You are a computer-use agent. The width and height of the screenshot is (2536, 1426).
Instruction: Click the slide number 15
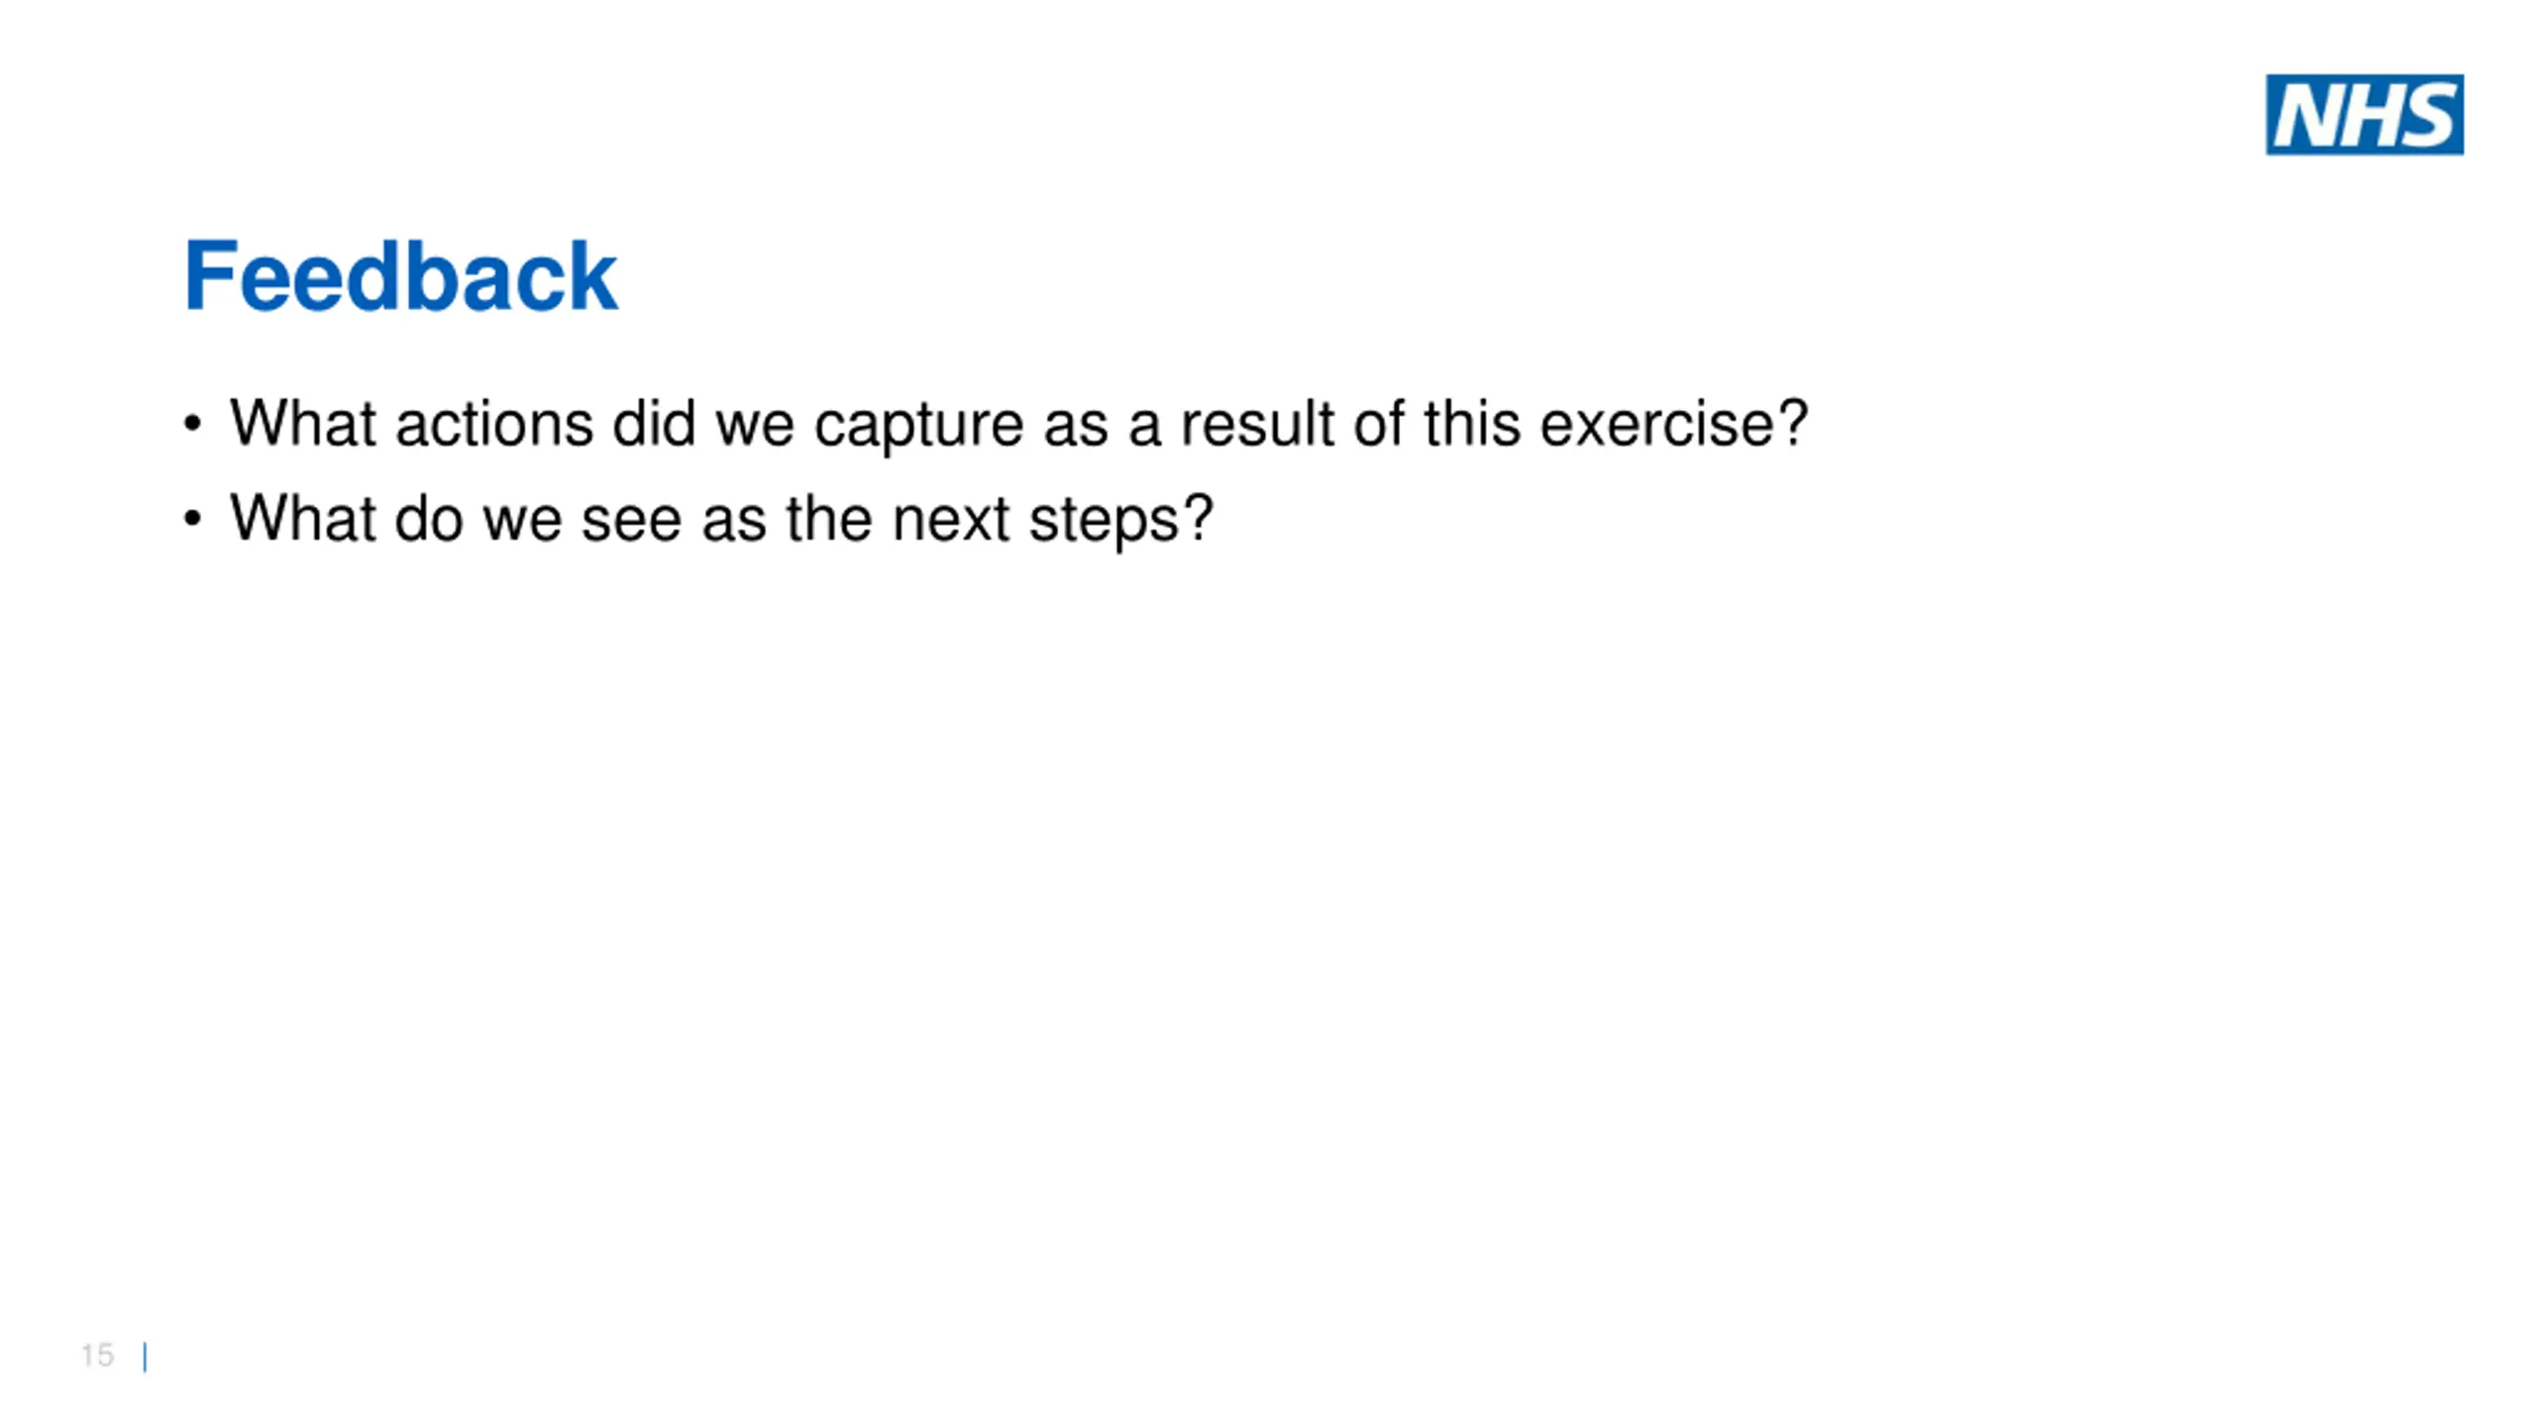point(97,1355)
